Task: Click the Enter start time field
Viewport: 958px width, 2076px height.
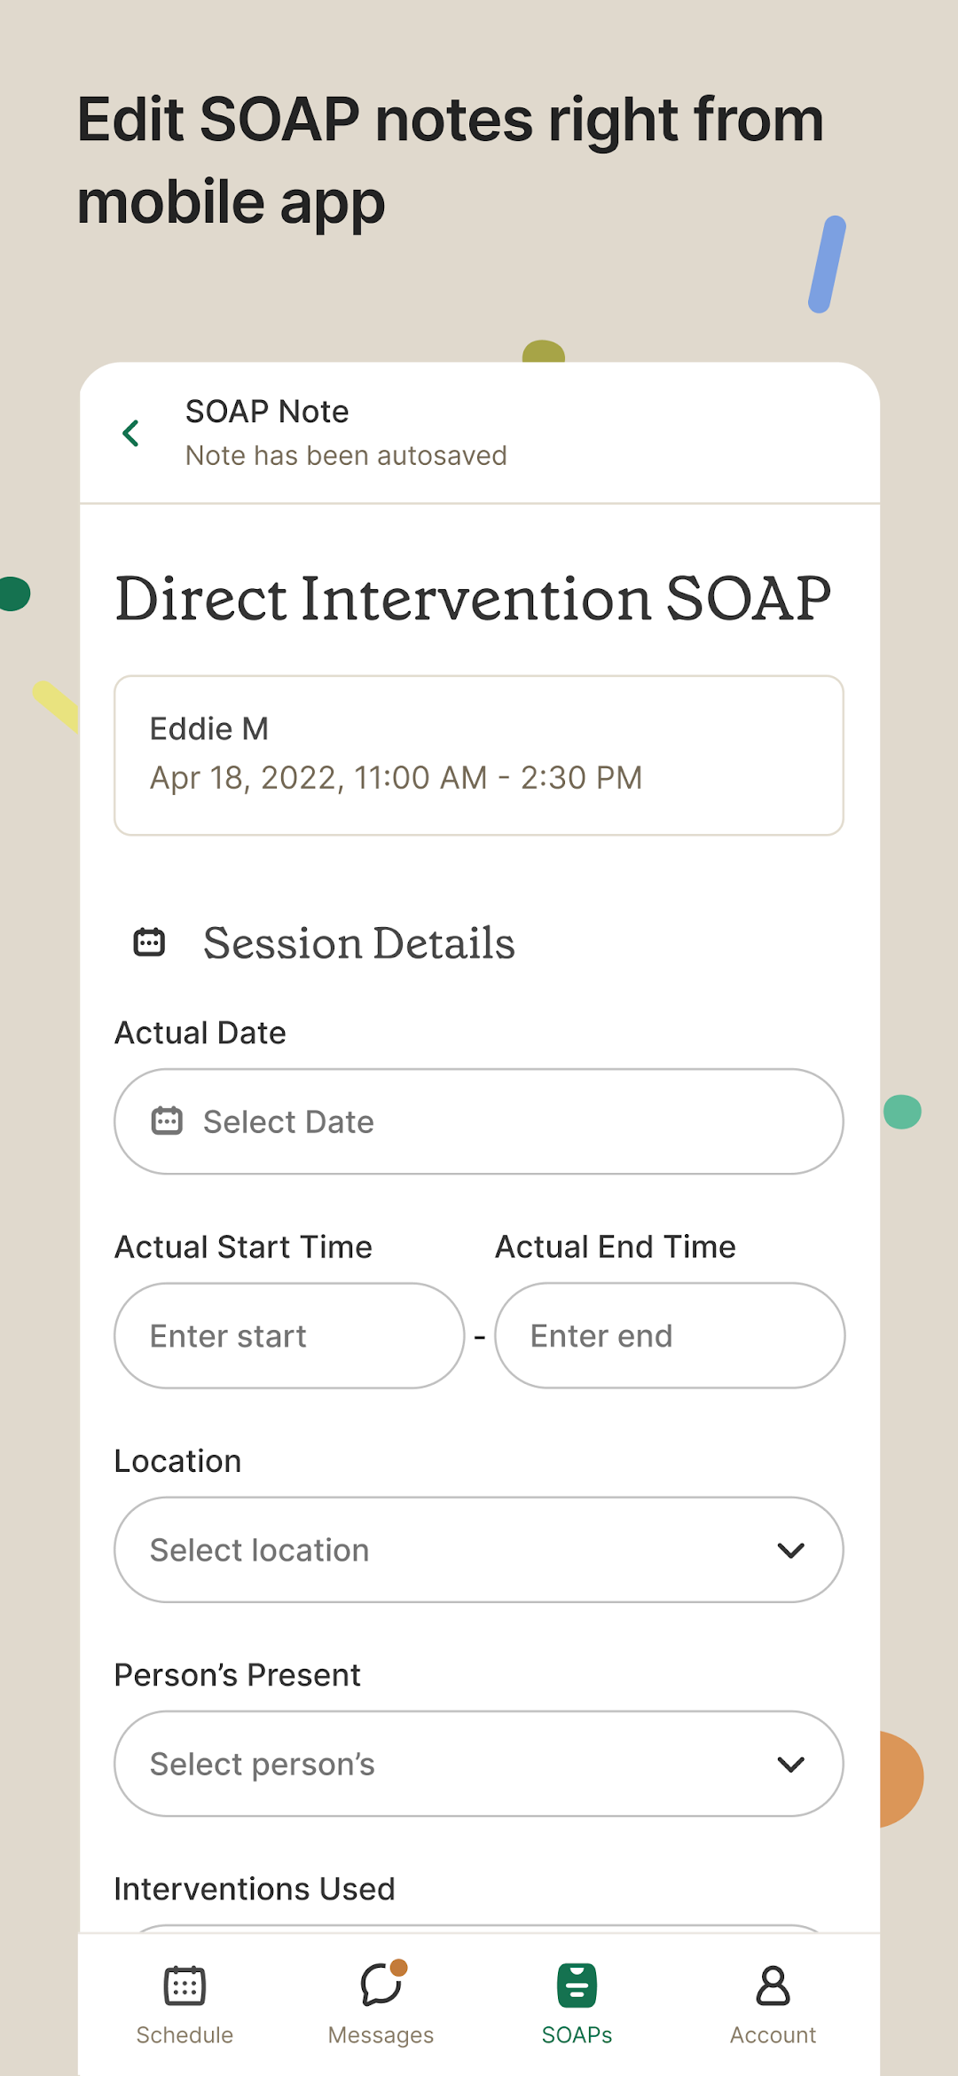Action: pyautogui.click(x=289, y=1336)
